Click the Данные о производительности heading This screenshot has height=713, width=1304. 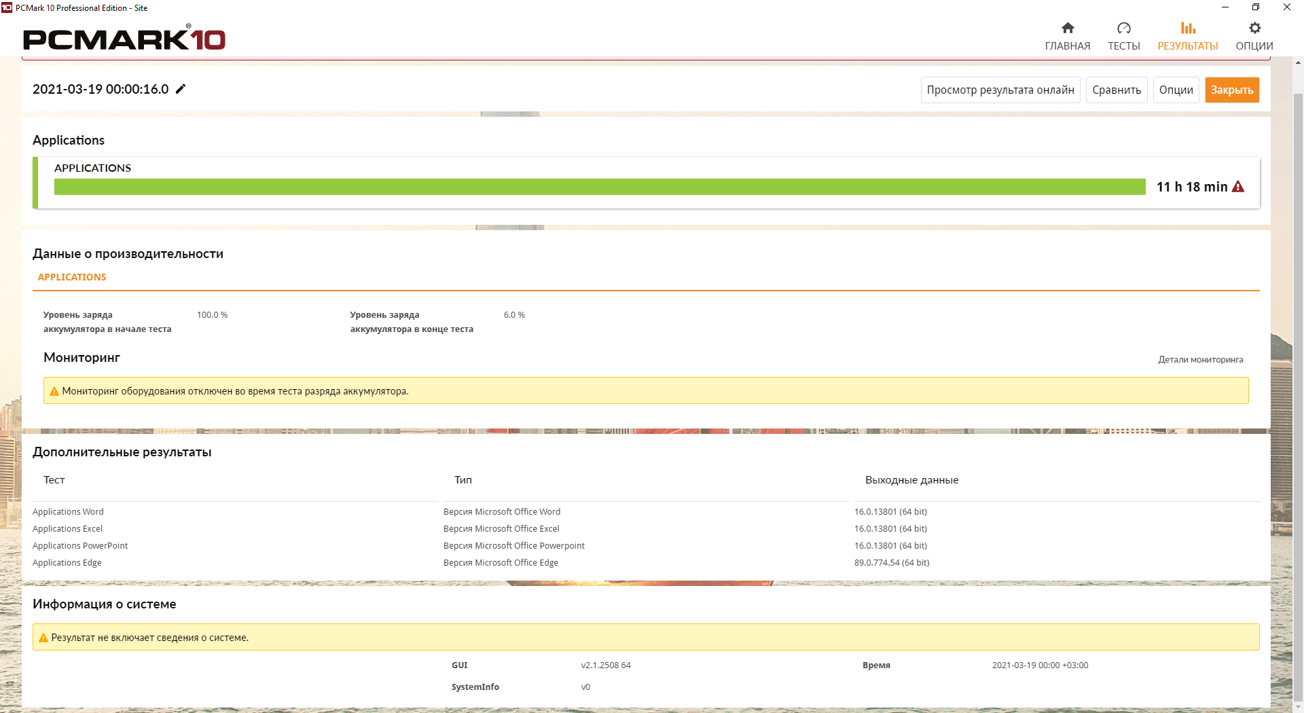coord(128,253)
